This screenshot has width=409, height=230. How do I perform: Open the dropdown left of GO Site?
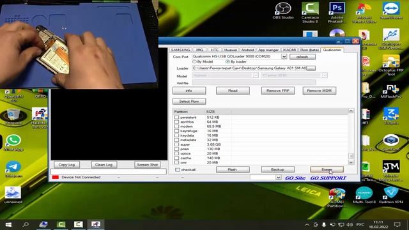coord(279,178)
